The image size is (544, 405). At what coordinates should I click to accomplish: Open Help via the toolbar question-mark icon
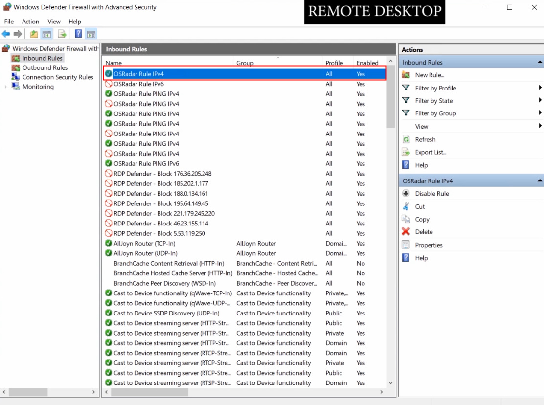(x=78, y=34)
